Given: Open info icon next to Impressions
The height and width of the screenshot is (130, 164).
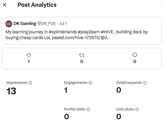Looking at the screenshot, I should 30,83.
